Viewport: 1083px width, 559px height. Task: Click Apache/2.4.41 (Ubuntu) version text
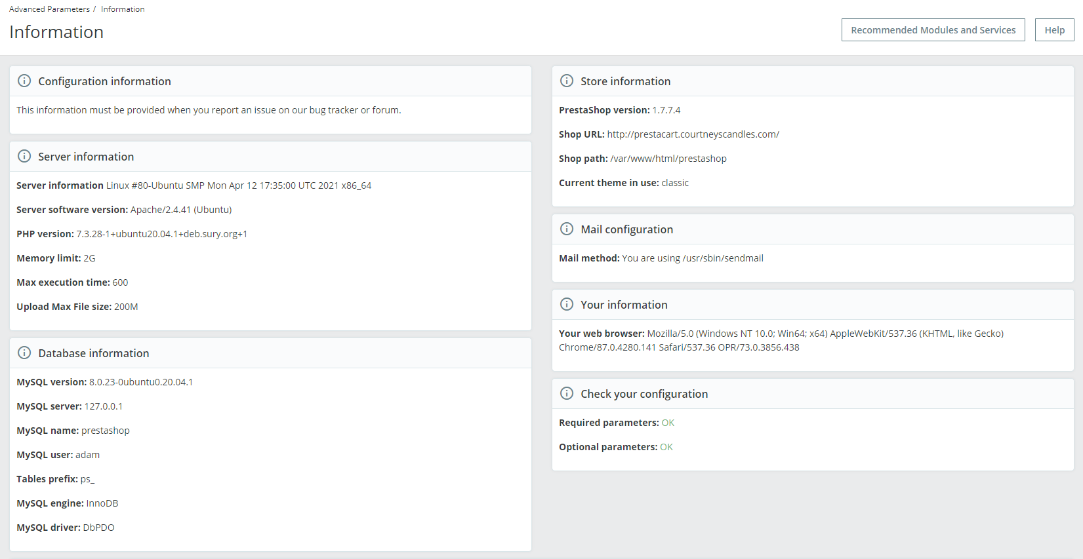pos(181,210)
